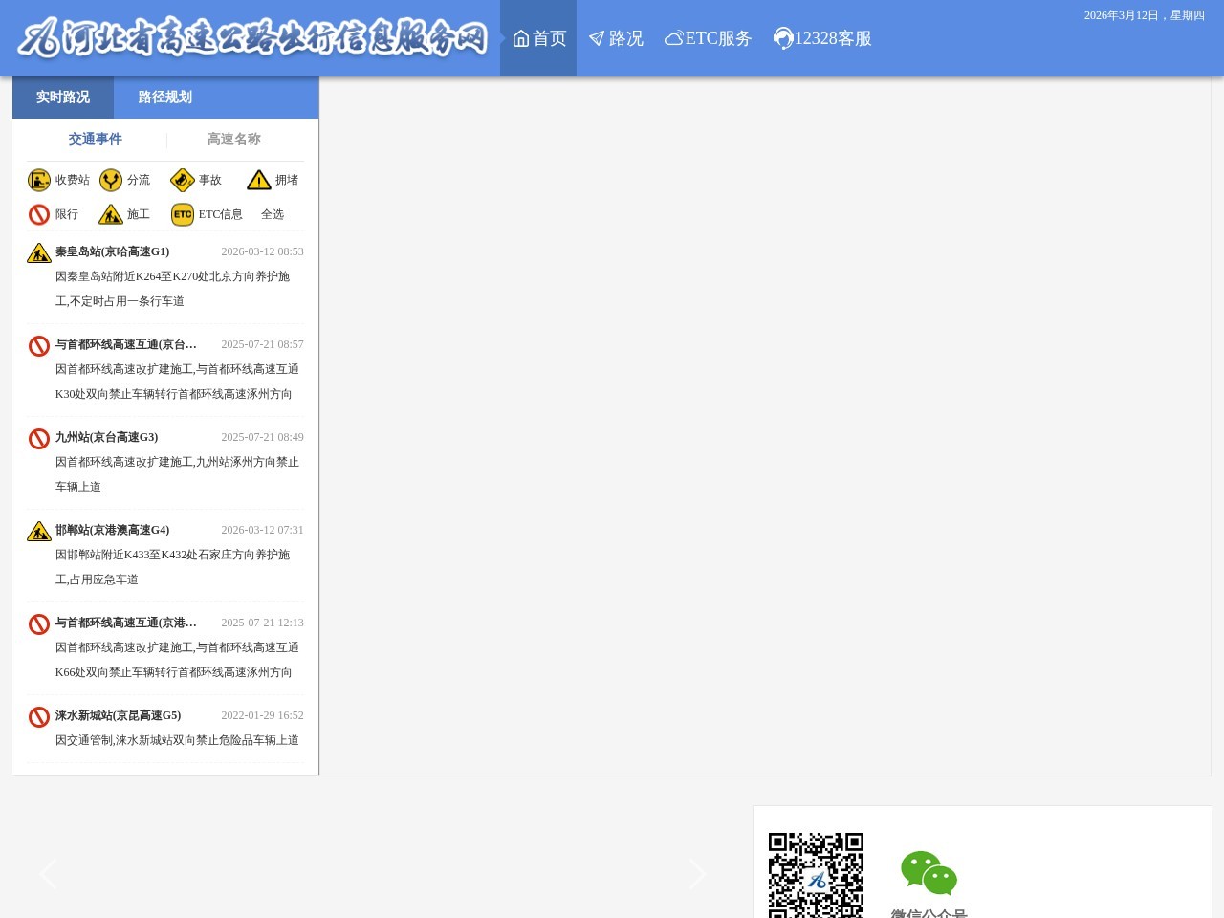Select the 收费站 filter icon
1224x918 pixels.
[x=39, y=180]
